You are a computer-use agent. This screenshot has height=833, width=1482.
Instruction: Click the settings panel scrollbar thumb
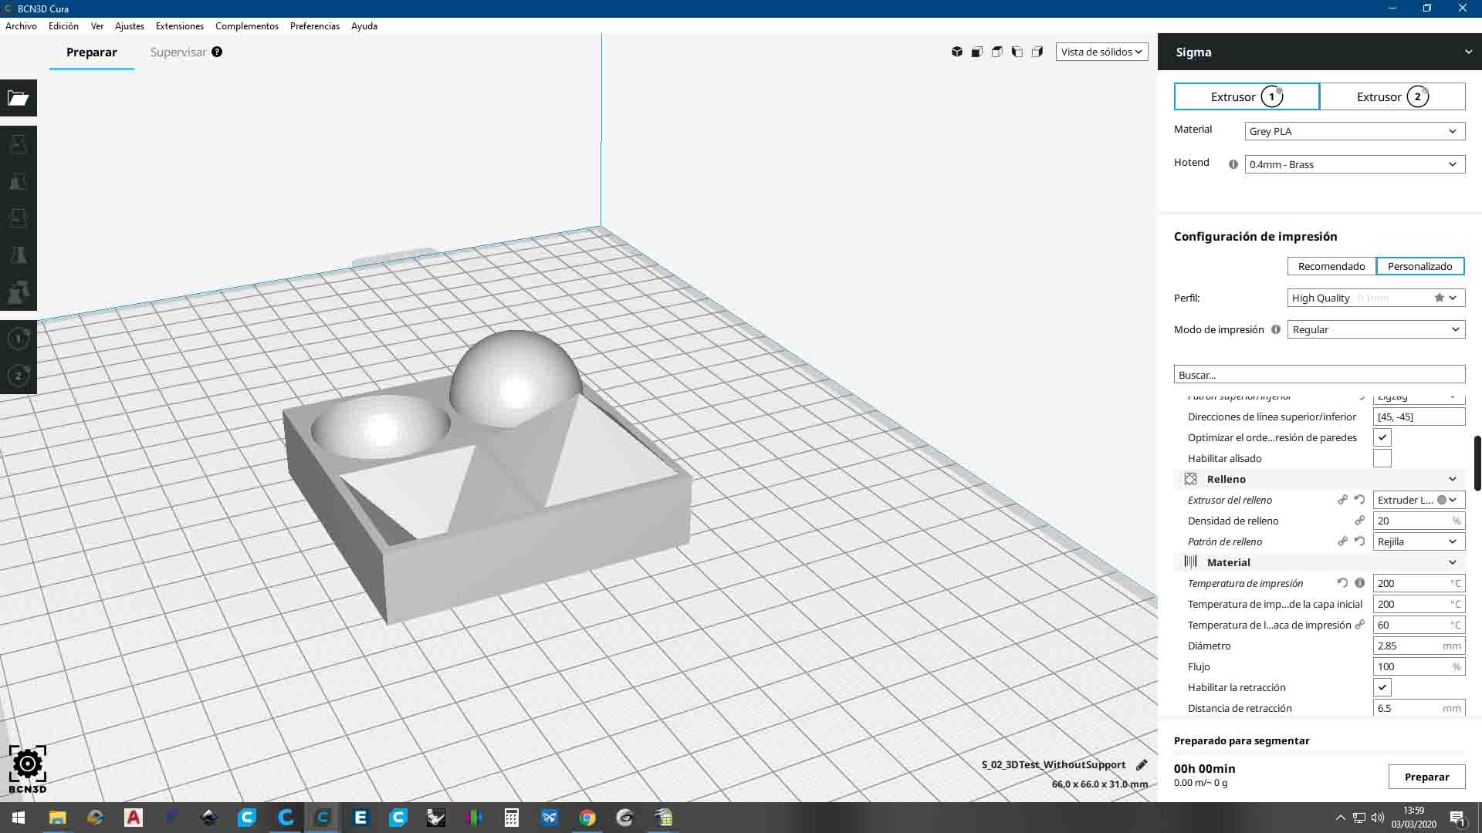1477,463
